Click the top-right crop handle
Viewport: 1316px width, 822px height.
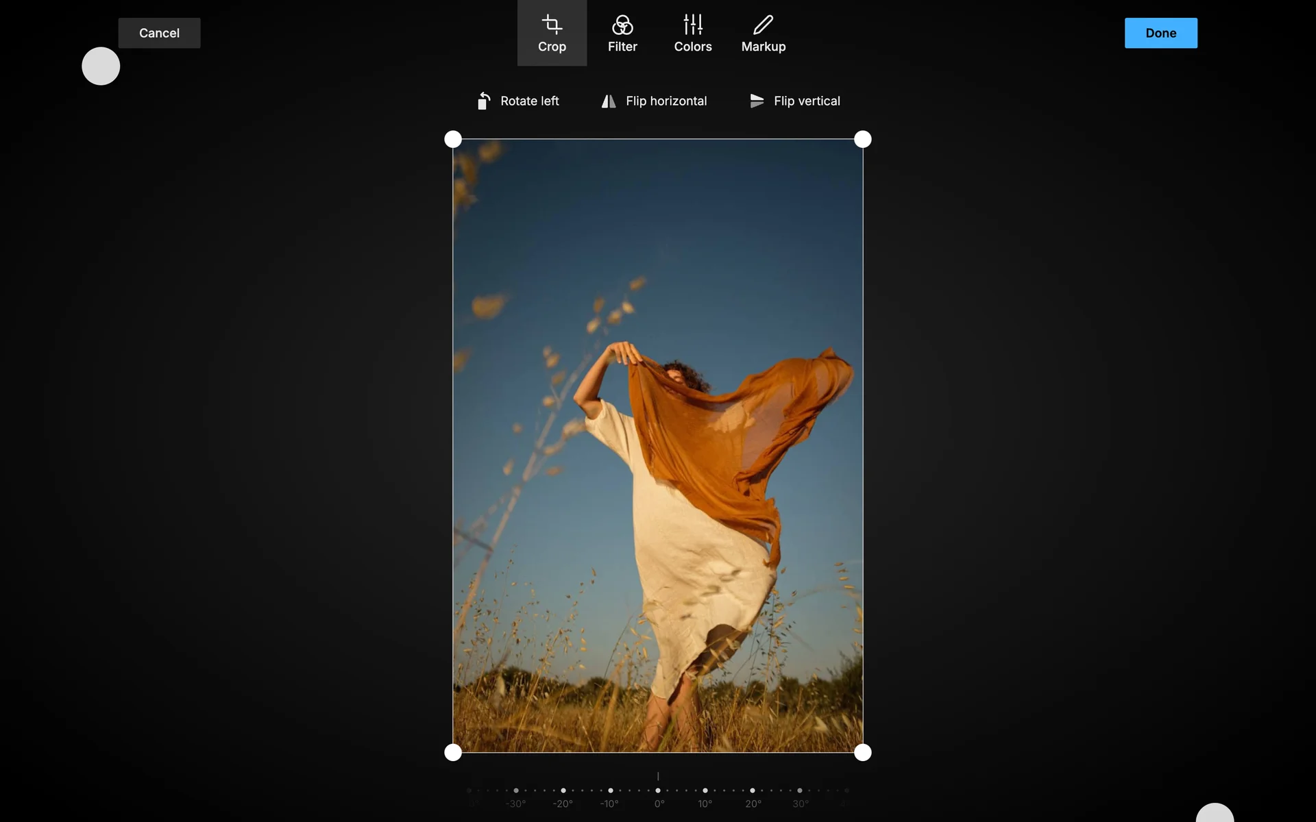click(x=862, y=140)
